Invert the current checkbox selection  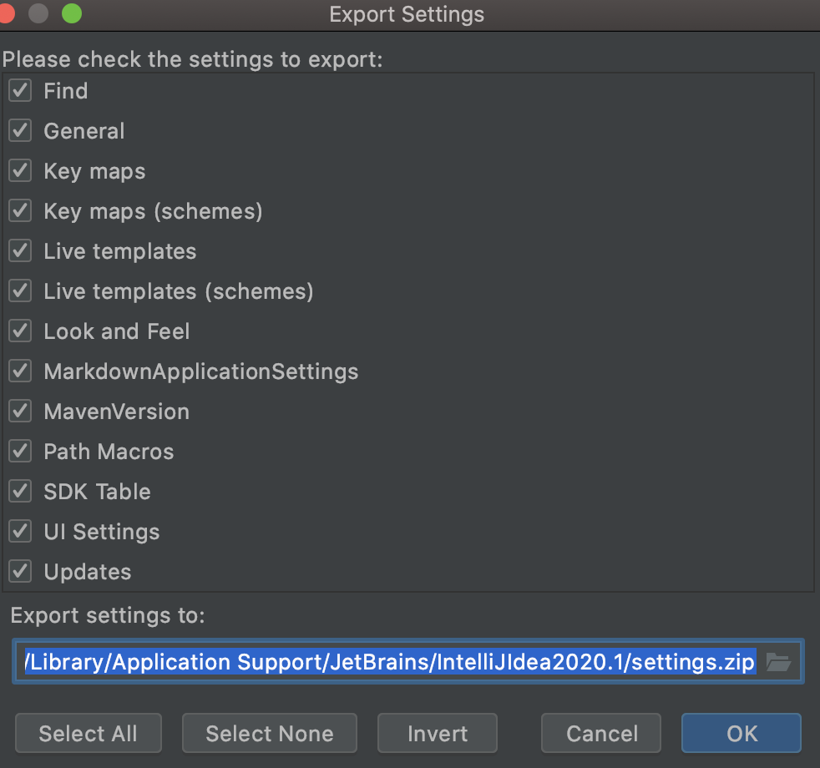(437, 734)
